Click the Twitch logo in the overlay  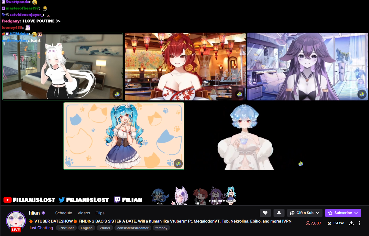coord(117,200)
